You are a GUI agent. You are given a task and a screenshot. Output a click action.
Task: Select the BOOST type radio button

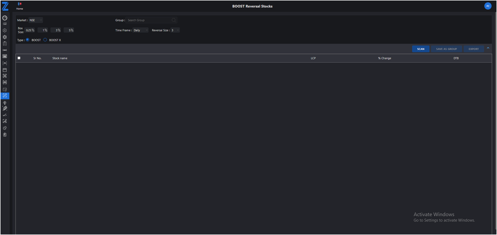point(27,40)
